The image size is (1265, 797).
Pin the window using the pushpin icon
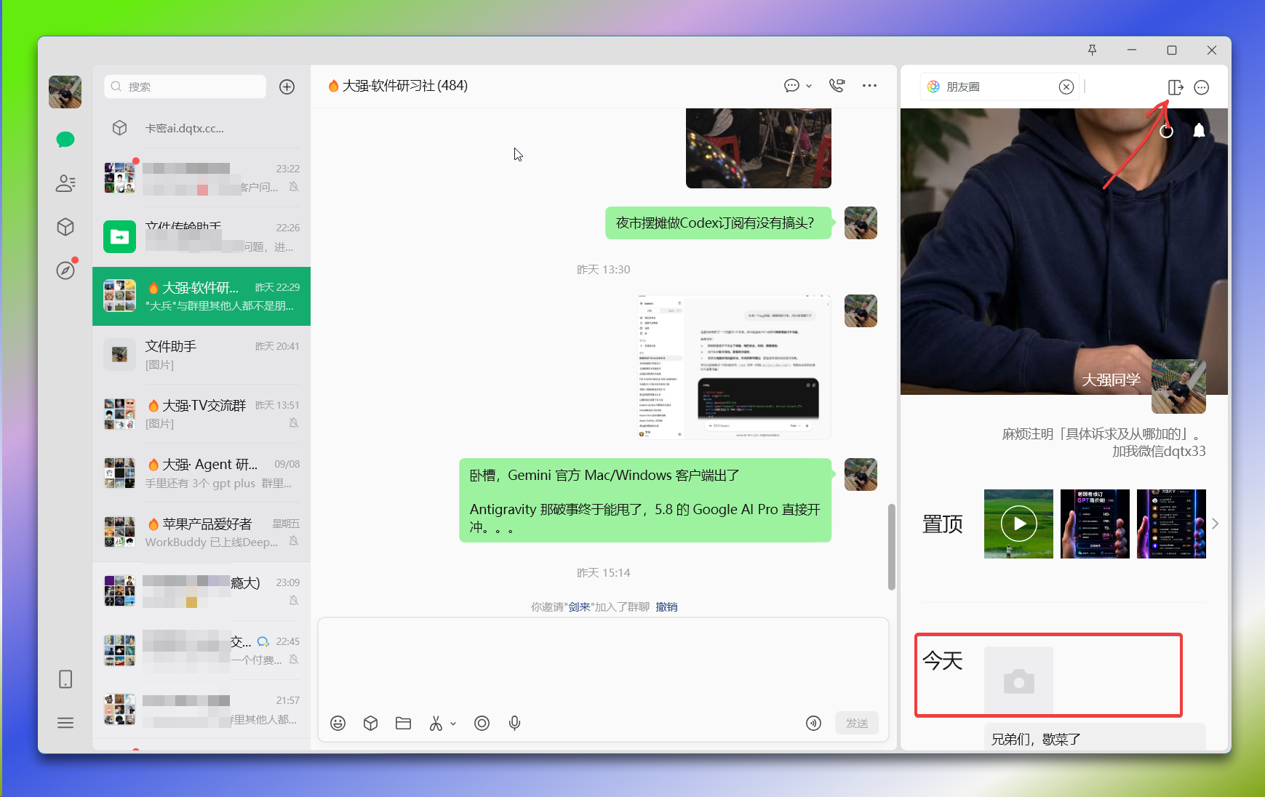(1092, 49)
